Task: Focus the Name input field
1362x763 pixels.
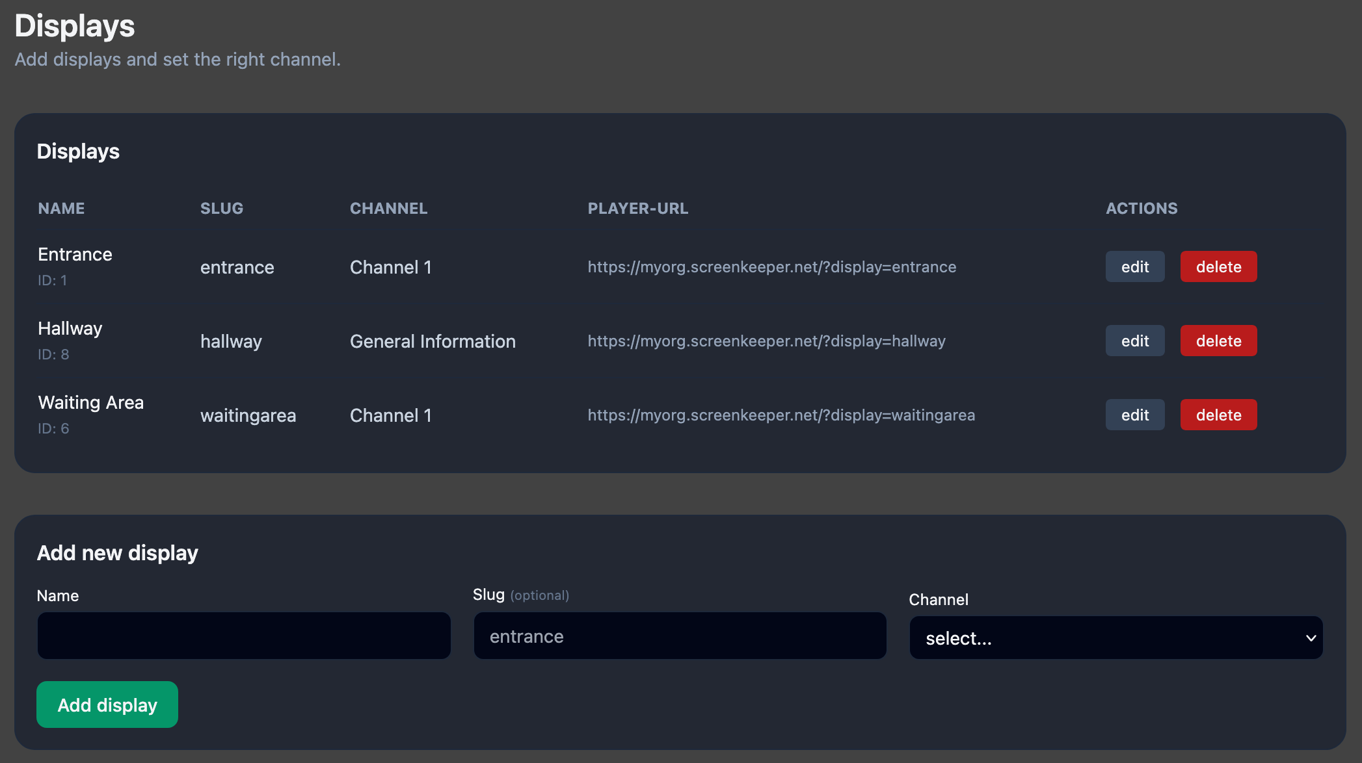Action: (244, 636)
